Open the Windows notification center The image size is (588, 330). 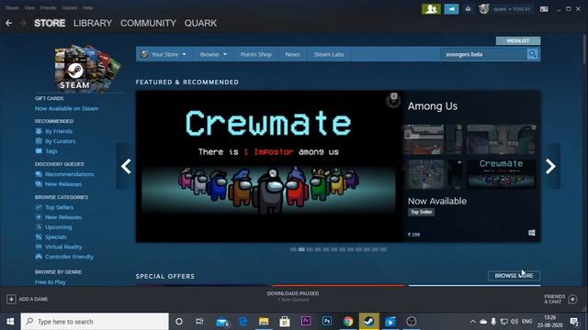574,322
